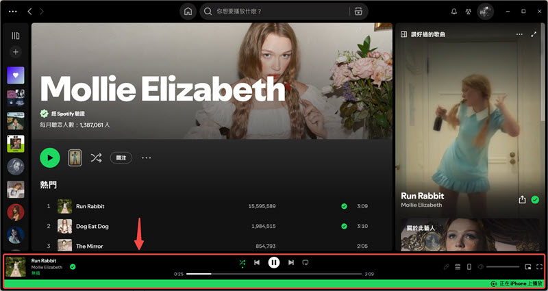Viewport: 548px width, 291px height.
Task: Go forward with the right arrow
Action: tap(42, 12)
